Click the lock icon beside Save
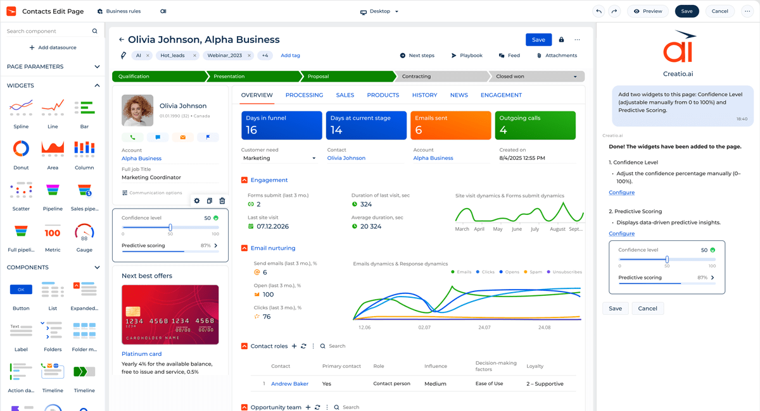The width and height of the screenshot is (760, 411). [561, 40]
